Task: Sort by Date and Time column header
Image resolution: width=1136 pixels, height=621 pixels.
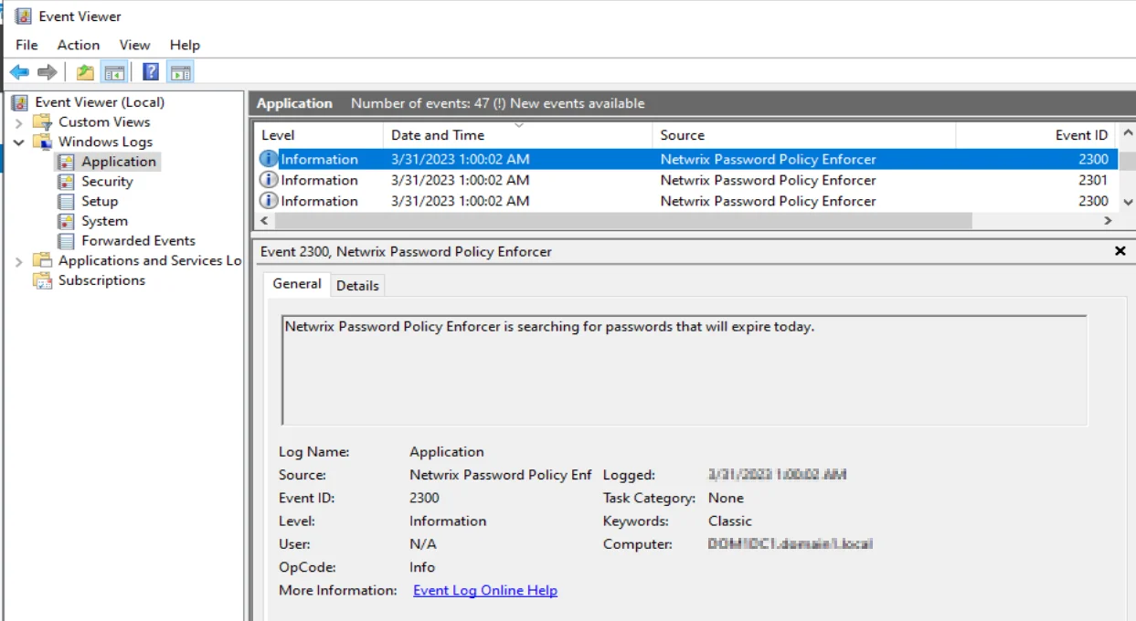Action: click(x=518, y=135)
